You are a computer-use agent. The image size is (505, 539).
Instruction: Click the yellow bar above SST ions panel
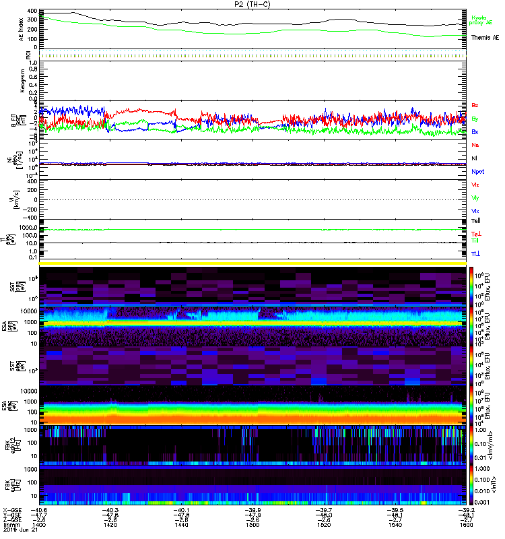[252, 263]
